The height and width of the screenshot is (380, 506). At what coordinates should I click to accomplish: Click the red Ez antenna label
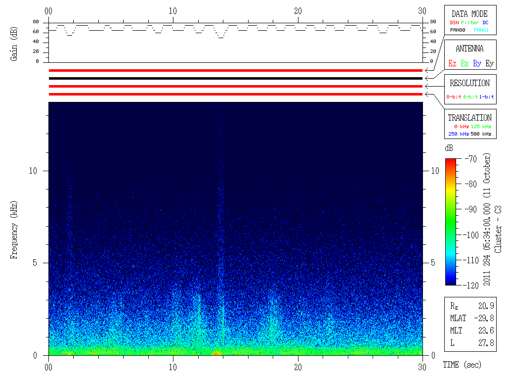pyautogui.click(x=452, y=63)
